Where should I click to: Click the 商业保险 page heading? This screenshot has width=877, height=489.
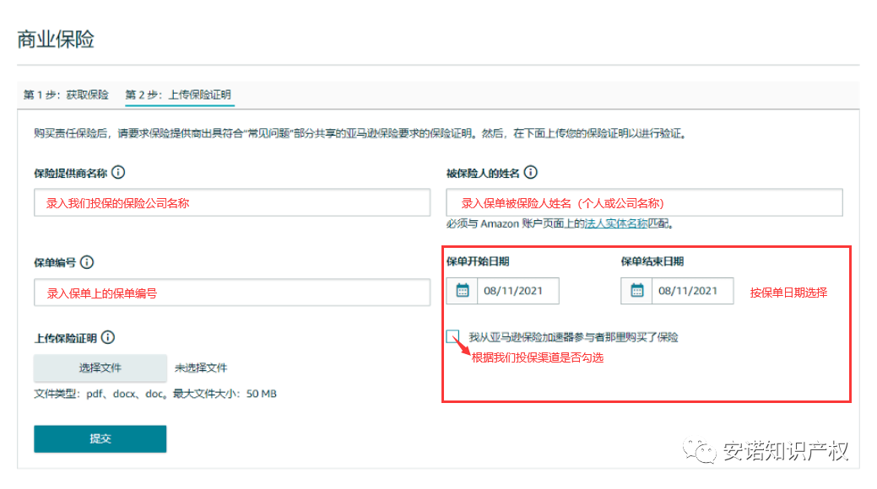point(56,40)
